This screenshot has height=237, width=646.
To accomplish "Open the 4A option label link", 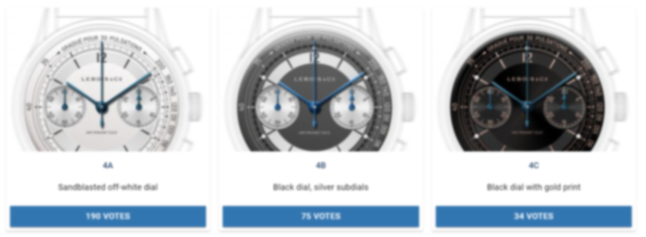I will tap(108, 166).
